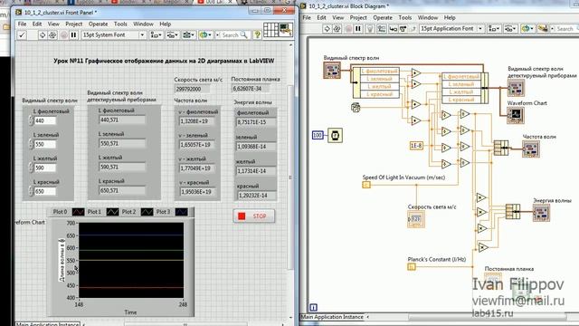The image size is (579, 326).
Task: Click connector pane grid in Front Panel
Action: pos(271,30)
